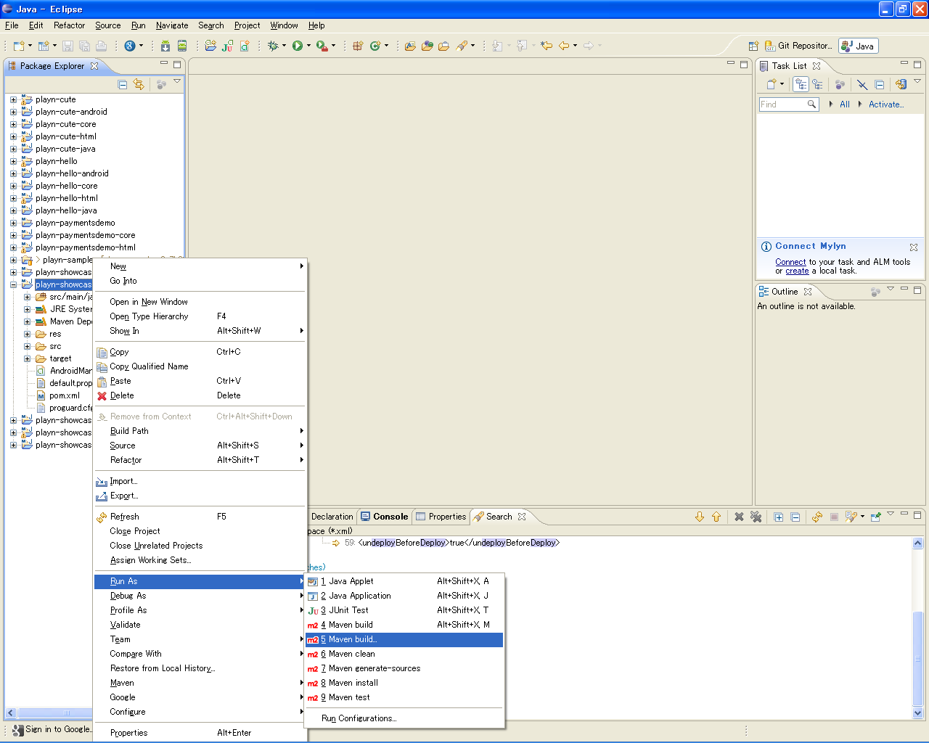Click the Back navigation arrow icon

point(564,46)
